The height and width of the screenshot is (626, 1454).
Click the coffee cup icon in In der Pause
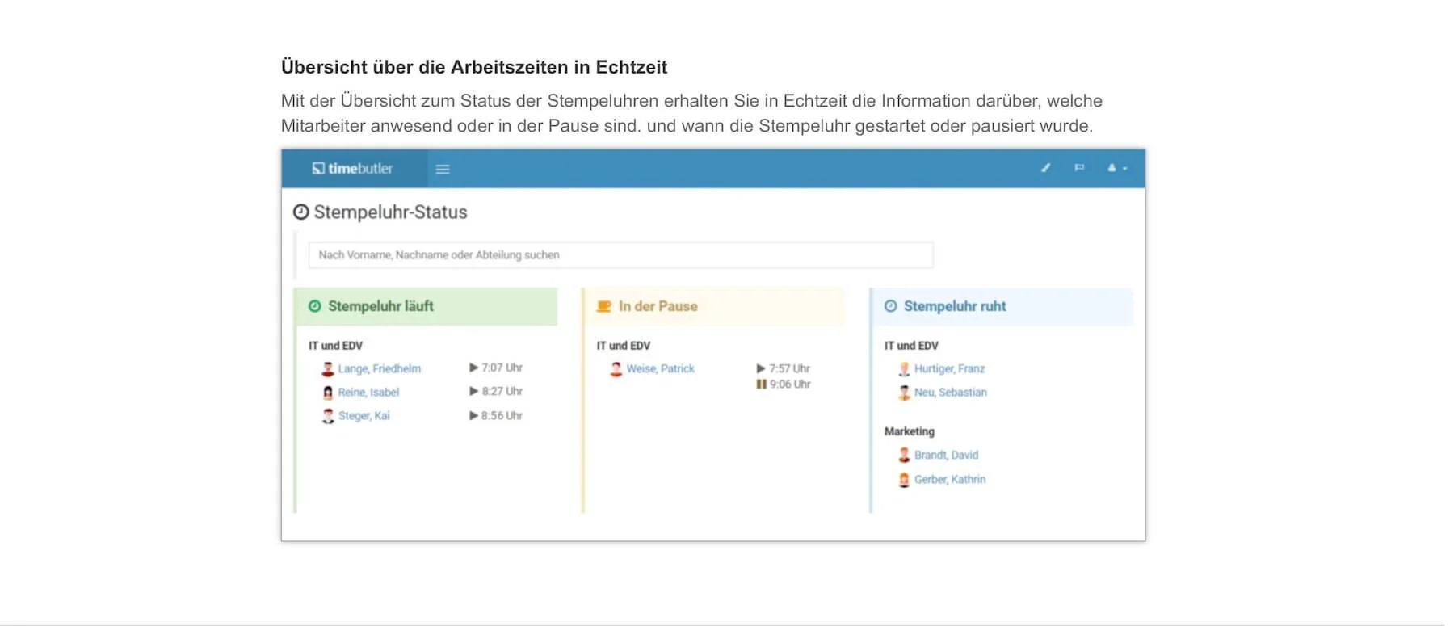click(x=603, y=306)
